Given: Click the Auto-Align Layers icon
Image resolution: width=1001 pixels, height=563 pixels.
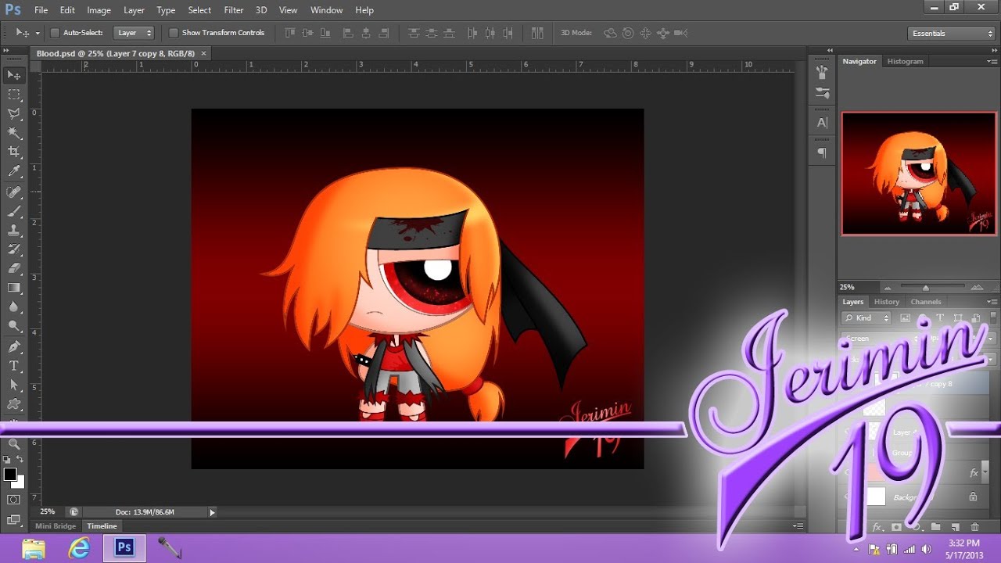Looking at the screenshot, I should click(537, 33).
